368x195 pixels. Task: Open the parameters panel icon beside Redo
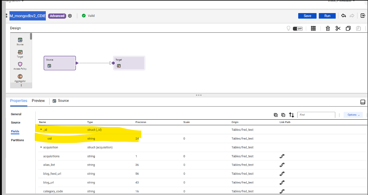pos(363,16)
